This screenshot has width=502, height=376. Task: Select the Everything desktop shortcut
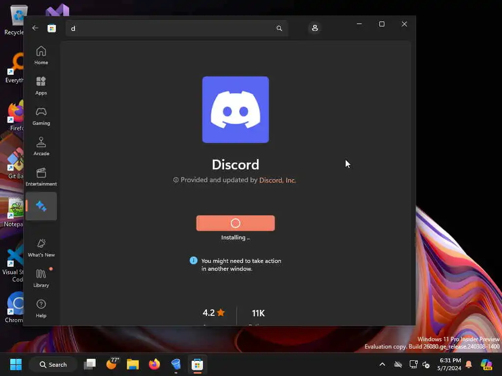(15, 68)
